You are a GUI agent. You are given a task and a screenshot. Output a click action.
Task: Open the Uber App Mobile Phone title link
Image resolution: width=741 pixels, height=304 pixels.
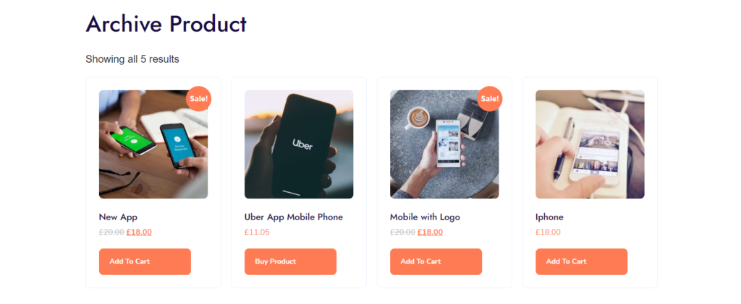coord(294,217)
